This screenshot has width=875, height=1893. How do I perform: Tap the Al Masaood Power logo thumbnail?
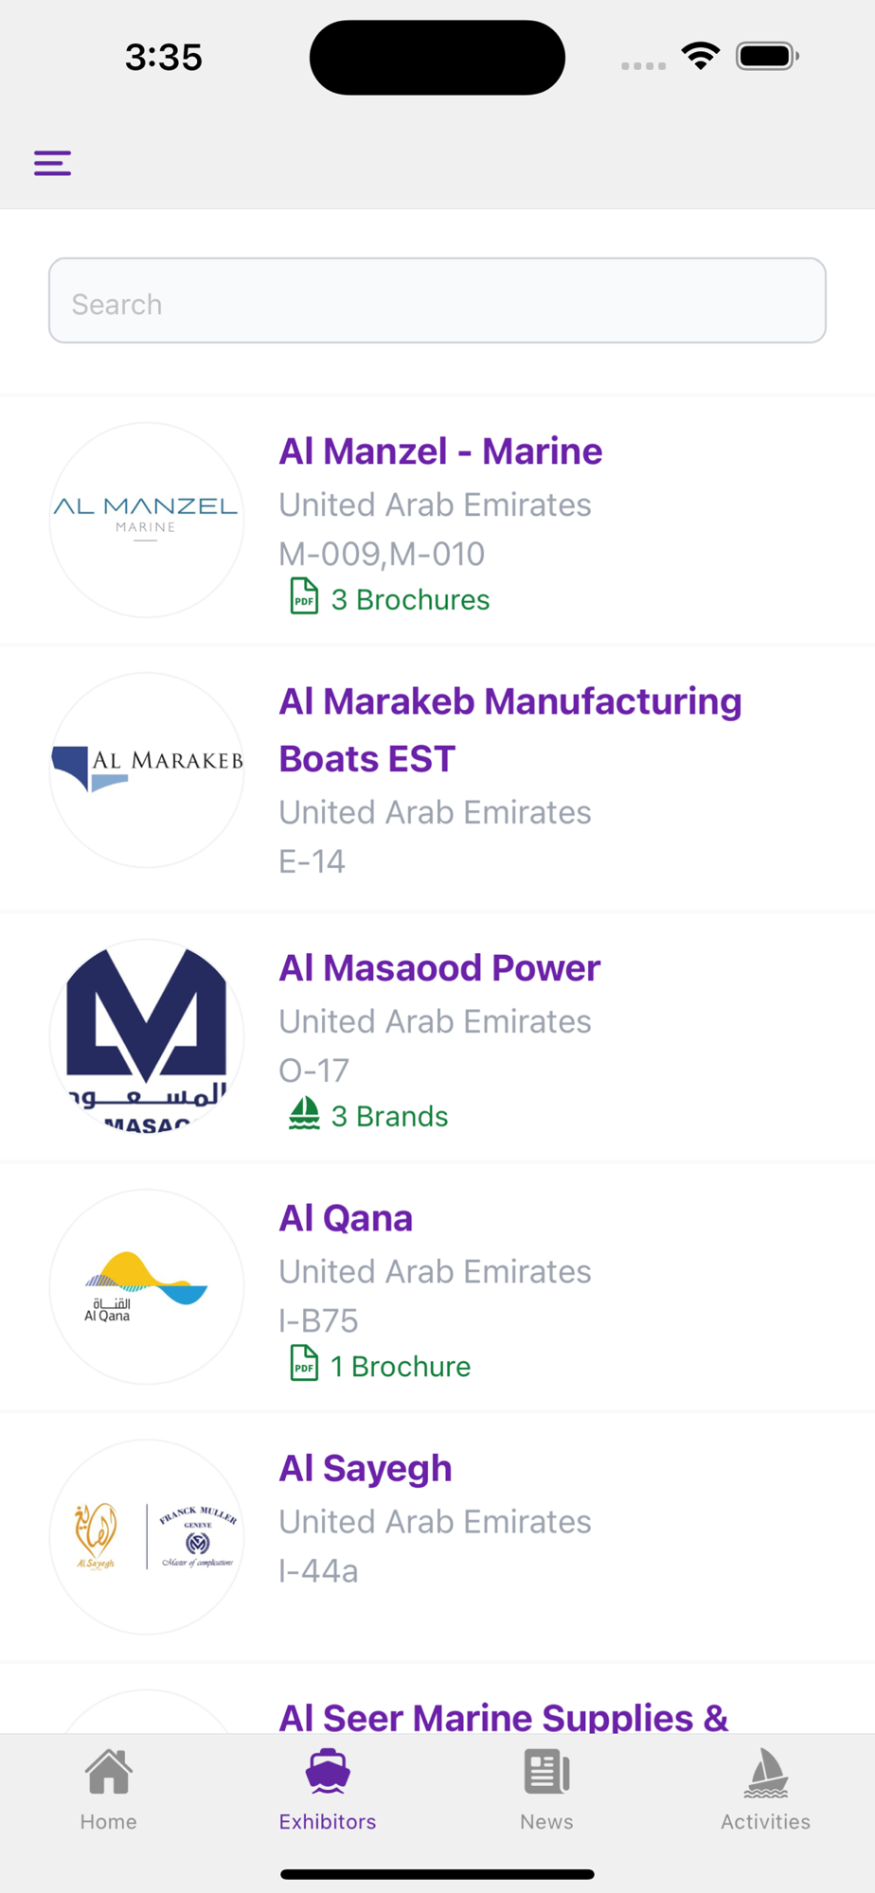click(147, 1036)
